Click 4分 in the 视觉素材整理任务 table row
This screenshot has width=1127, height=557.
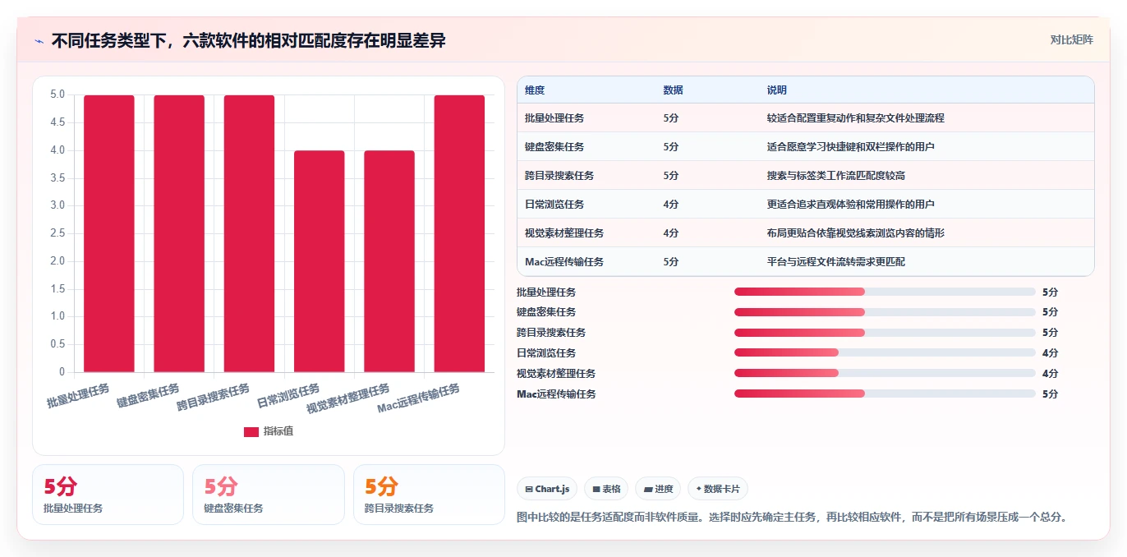(671, 233)
